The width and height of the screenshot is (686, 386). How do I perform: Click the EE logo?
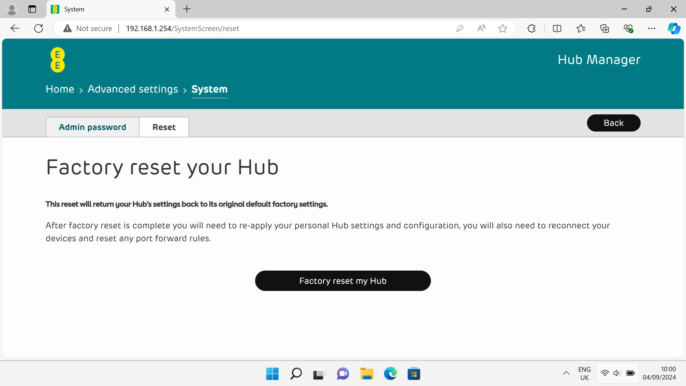click(x=58, y=60)
